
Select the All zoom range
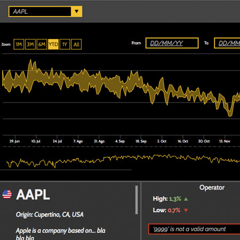[x=76, y=44]
